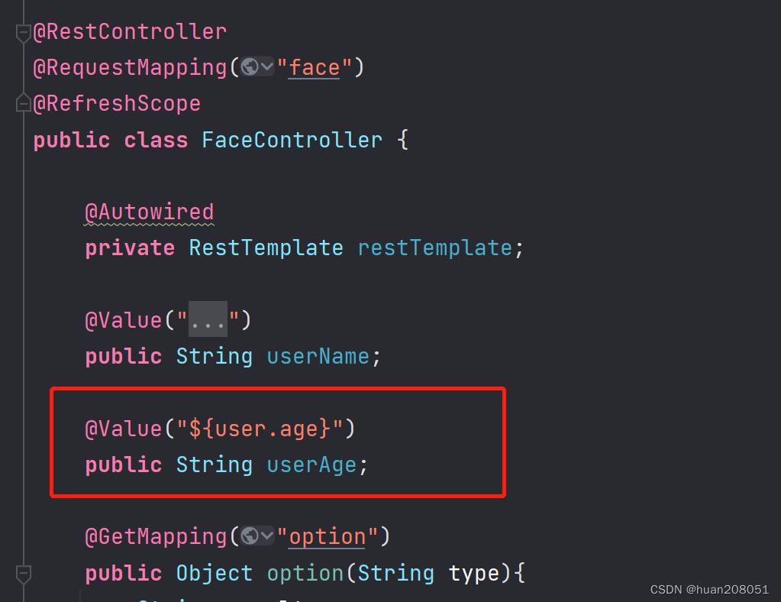Open the "face" mapping URL link

click(x=315, y=67)
